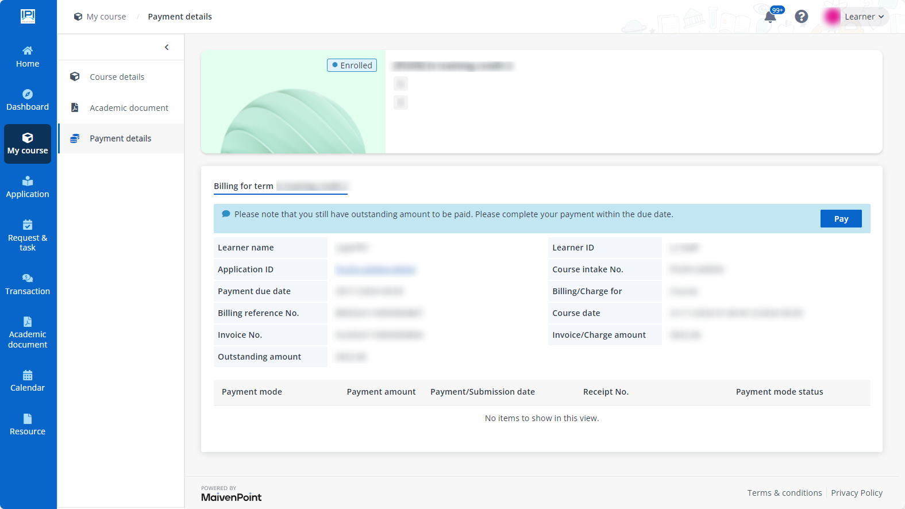Click the Payment/Submission date column header
The height and width of the screenshot is (509, 905).
tap(483, 392)
